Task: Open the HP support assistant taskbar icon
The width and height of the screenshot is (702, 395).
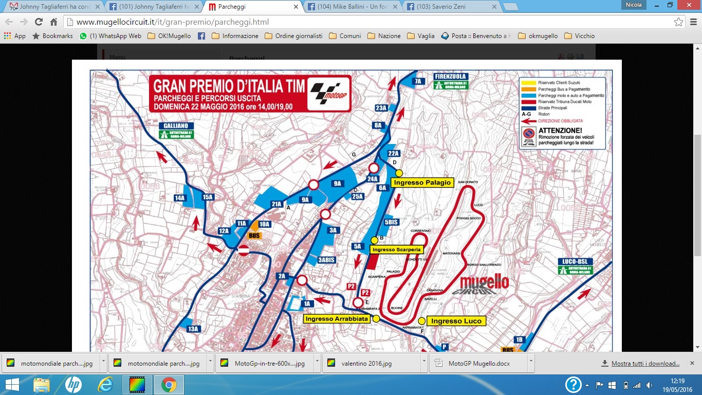Action: (x=73, y=385)
